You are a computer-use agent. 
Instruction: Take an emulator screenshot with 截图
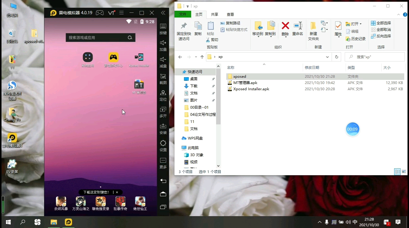click(x=163, y=79)
